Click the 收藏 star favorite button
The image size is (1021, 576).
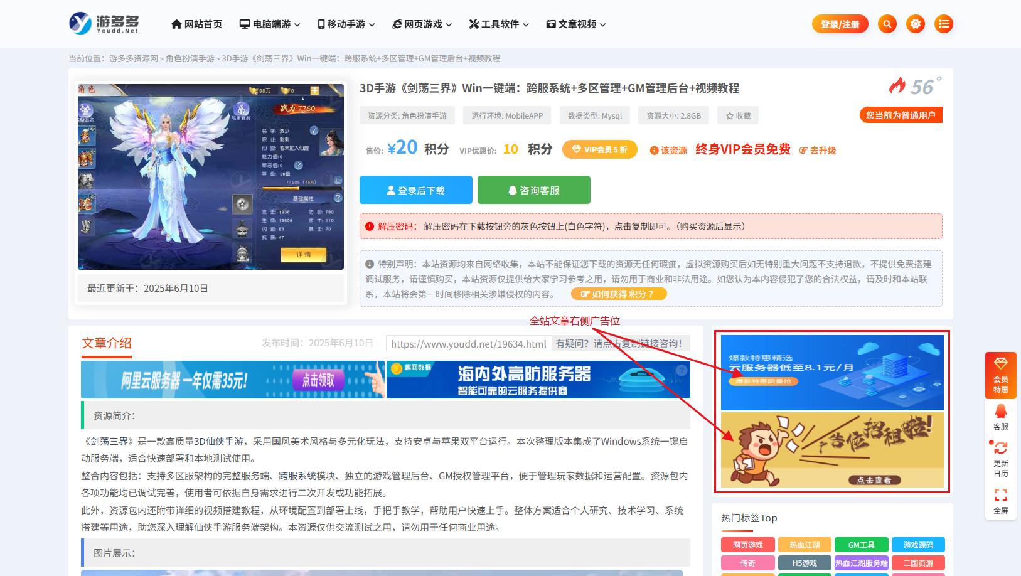coord(738,115)
